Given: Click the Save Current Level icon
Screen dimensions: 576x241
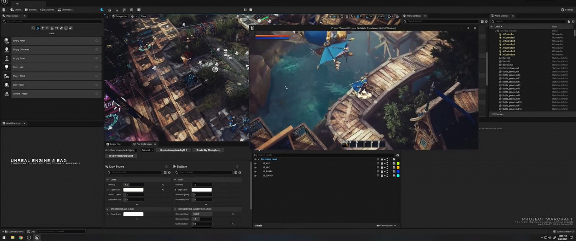Looking at the screenshot, I should tap(4, 10).
